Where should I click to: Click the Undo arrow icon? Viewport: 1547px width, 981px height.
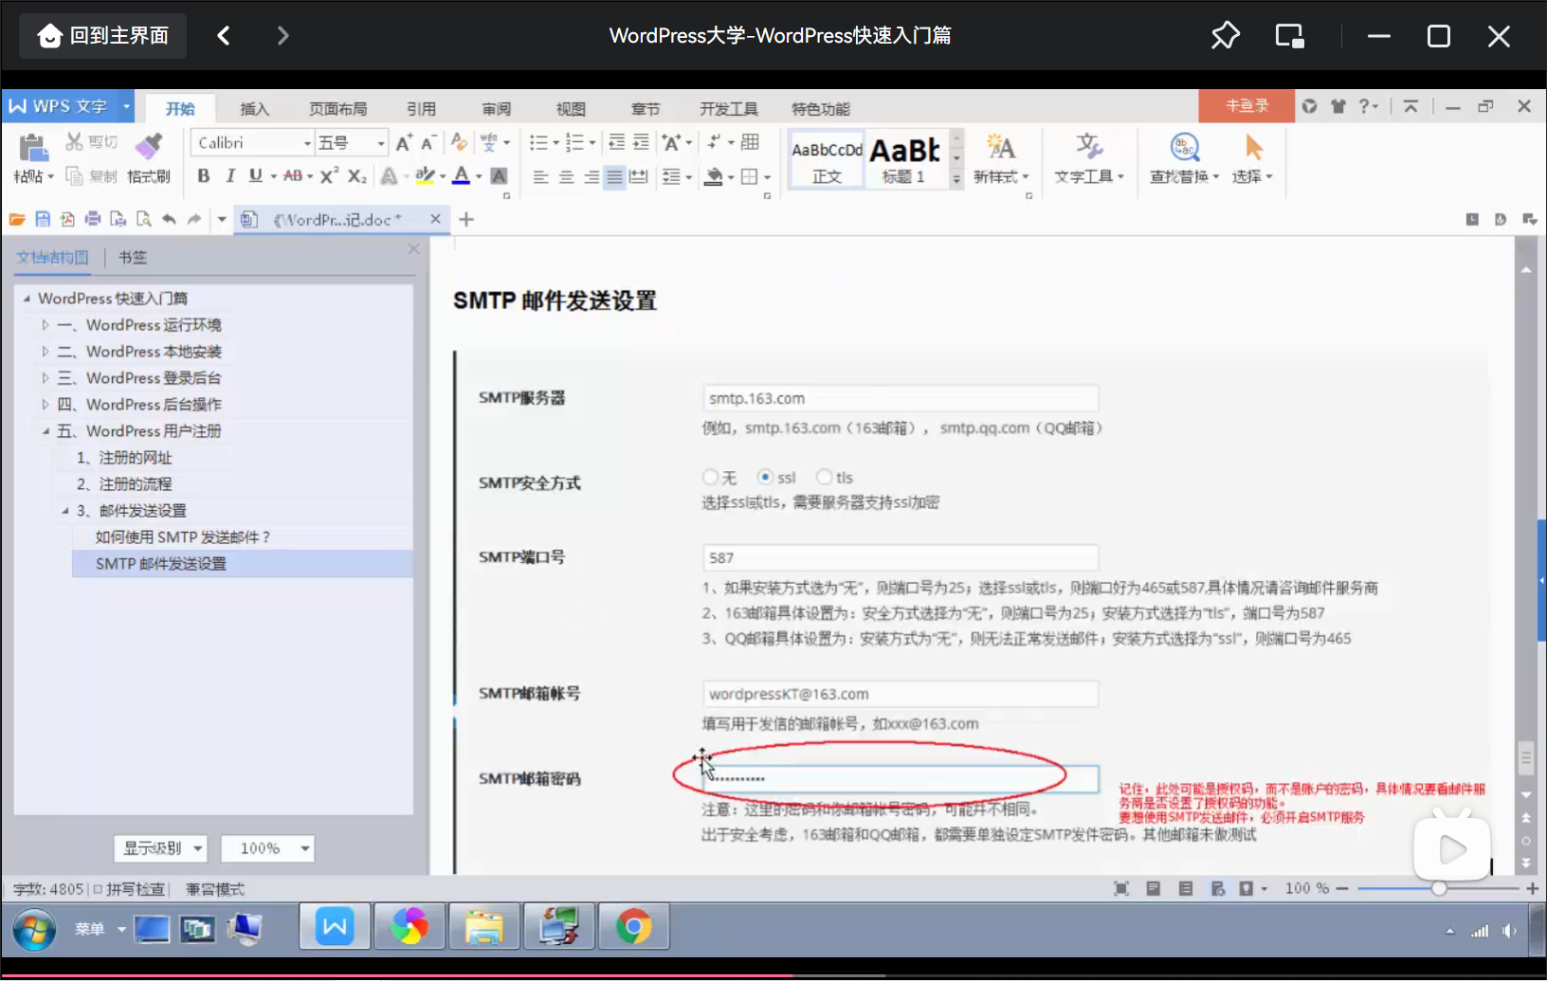tap(169, 219)
